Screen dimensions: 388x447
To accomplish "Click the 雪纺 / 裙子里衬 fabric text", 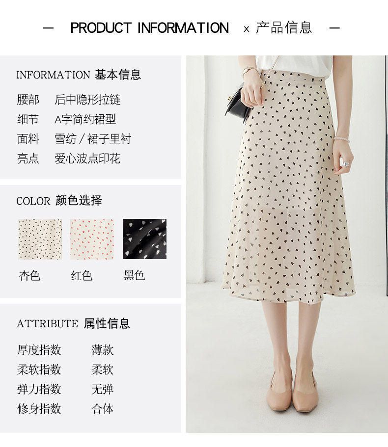I will point(93,139).
